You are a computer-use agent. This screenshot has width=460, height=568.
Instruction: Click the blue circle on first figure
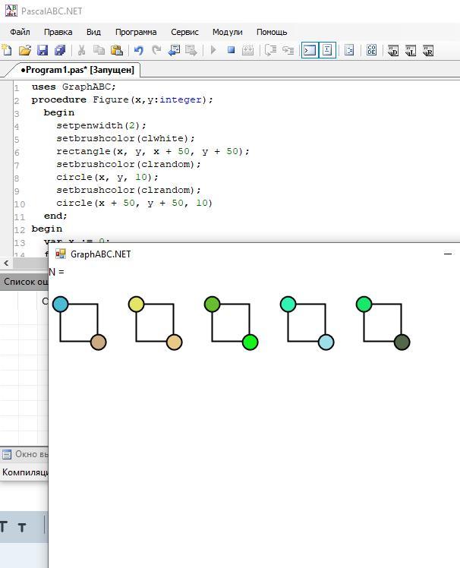[60, 305]
